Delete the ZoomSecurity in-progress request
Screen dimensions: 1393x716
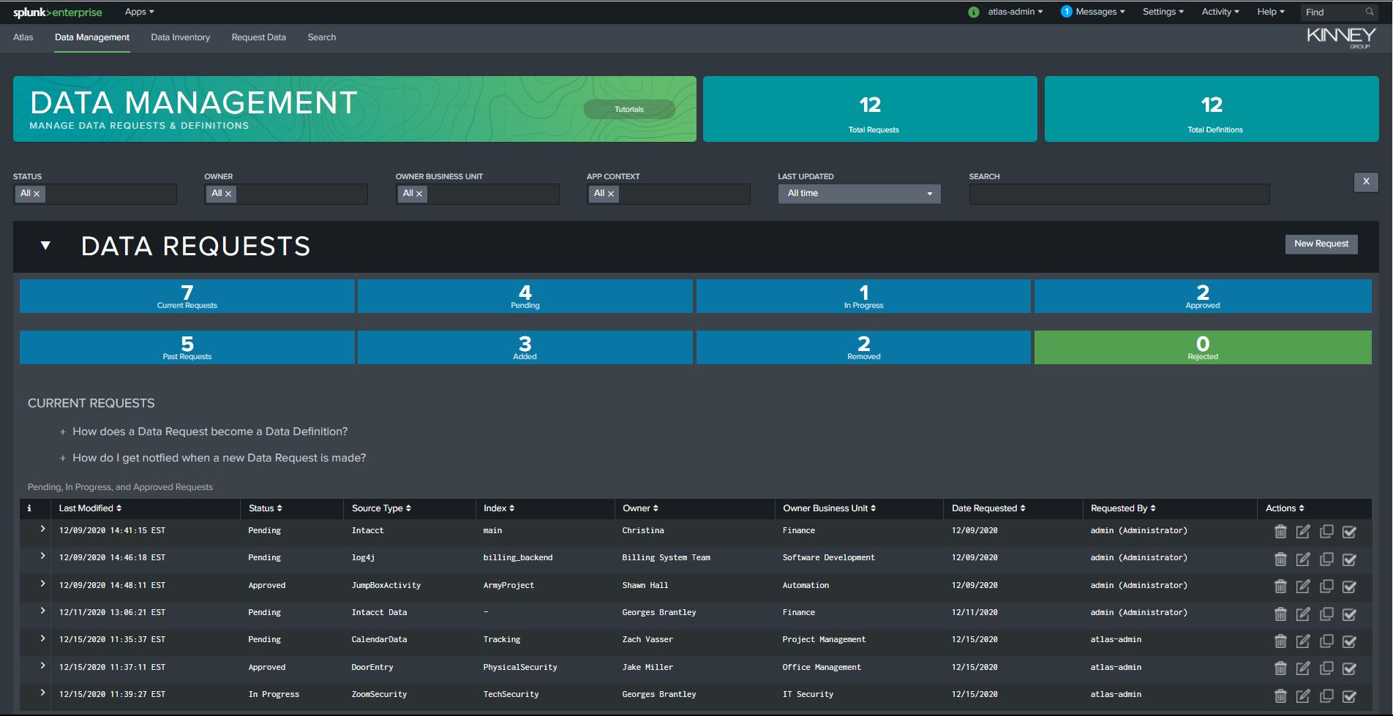(x=1281, y=694)
